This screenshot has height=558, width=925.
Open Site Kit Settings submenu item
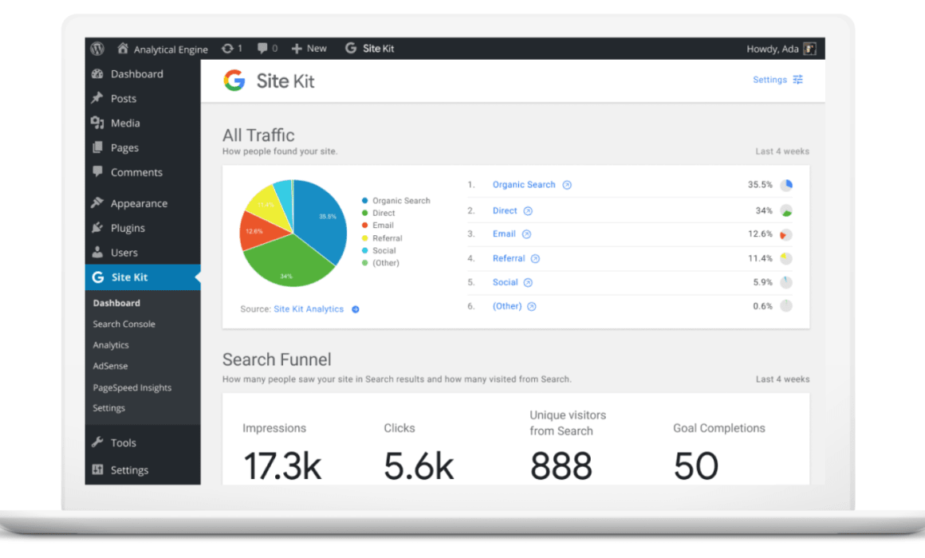(108, 408)
